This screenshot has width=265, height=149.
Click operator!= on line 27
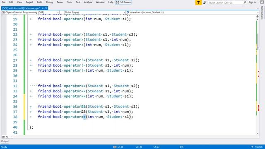coord(75,60)
